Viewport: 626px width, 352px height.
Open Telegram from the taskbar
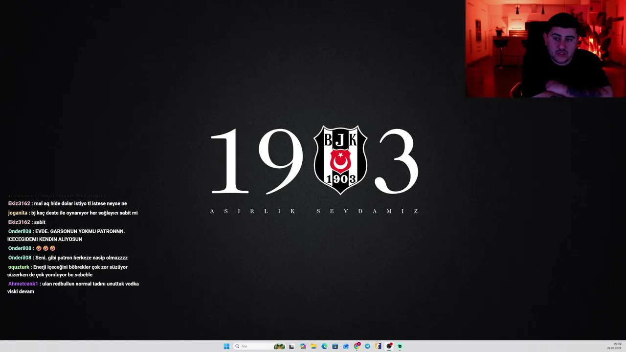[367, 346]
